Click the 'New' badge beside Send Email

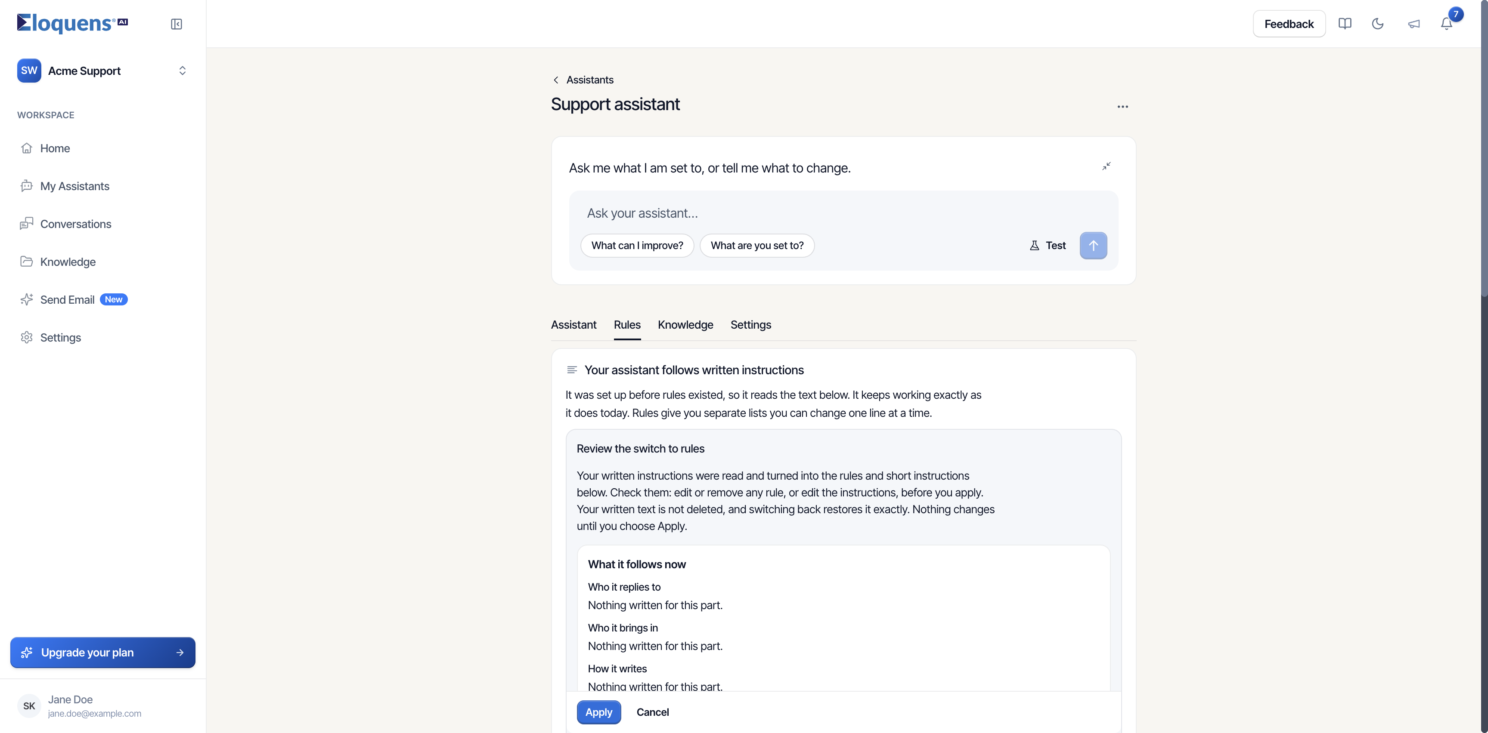tap(114, 299)
